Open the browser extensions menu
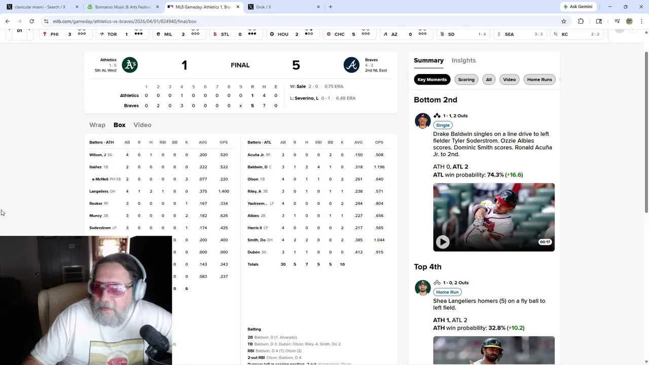Screen dimensions: 649x365 (x=581, y=21)
